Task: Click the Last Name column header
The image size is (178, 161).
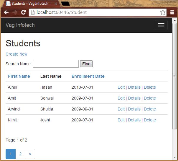Action: click(x=51, y=76)
